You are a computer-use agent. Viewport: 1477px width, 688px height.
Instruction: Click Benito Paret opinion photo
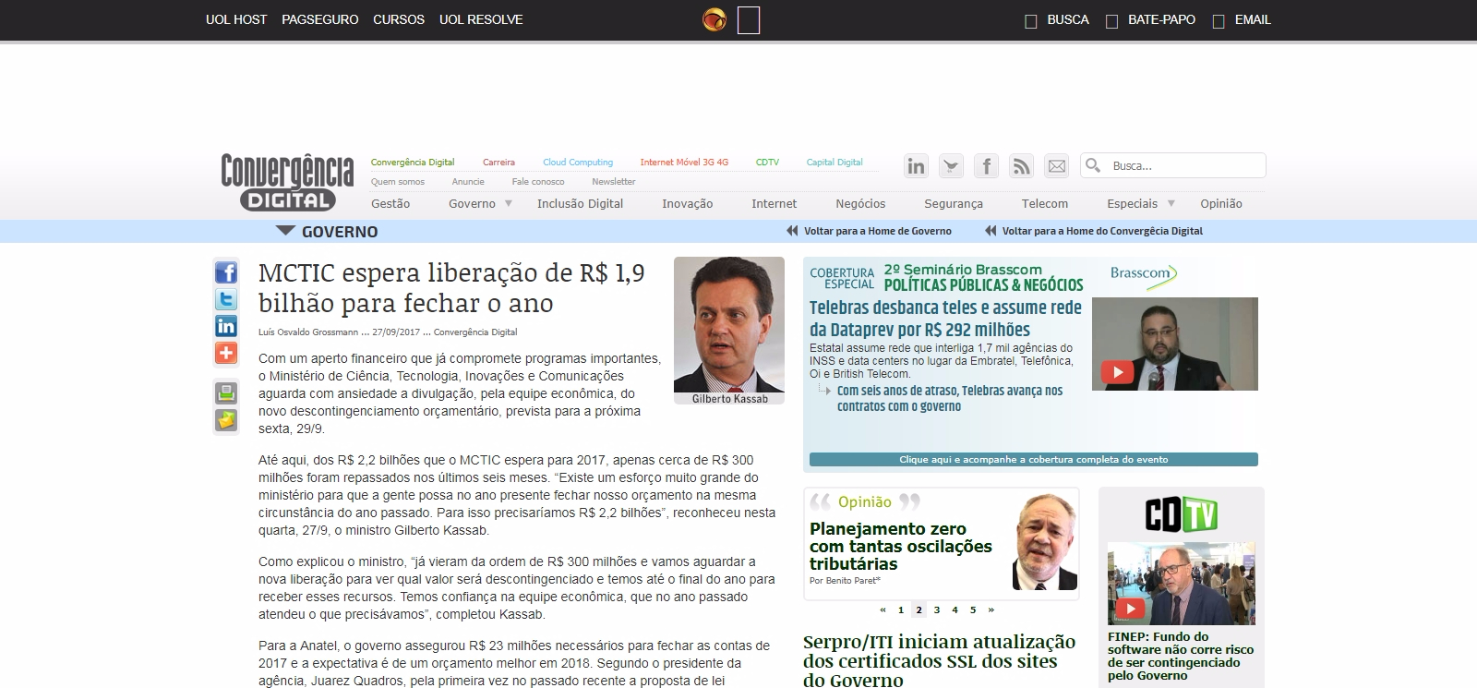1044,542
